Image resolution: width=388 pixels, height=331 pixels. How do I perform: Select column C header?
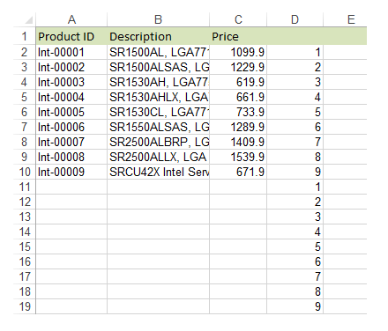238,19
